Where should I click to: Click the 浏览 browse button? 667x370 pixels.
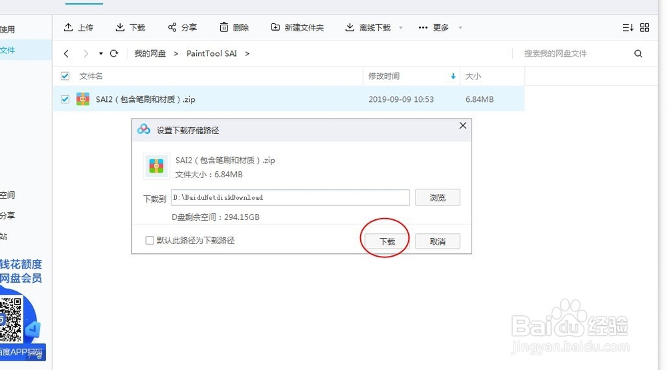coord(438,198)
